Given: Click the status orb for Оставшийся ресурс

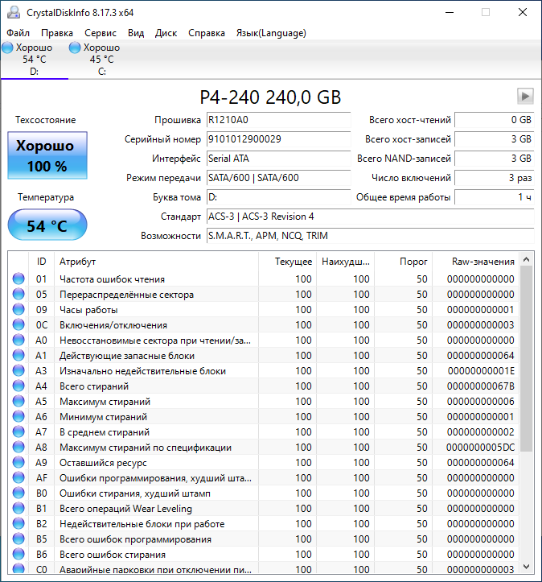Looking at the screenshot, I should coord(18,463).
